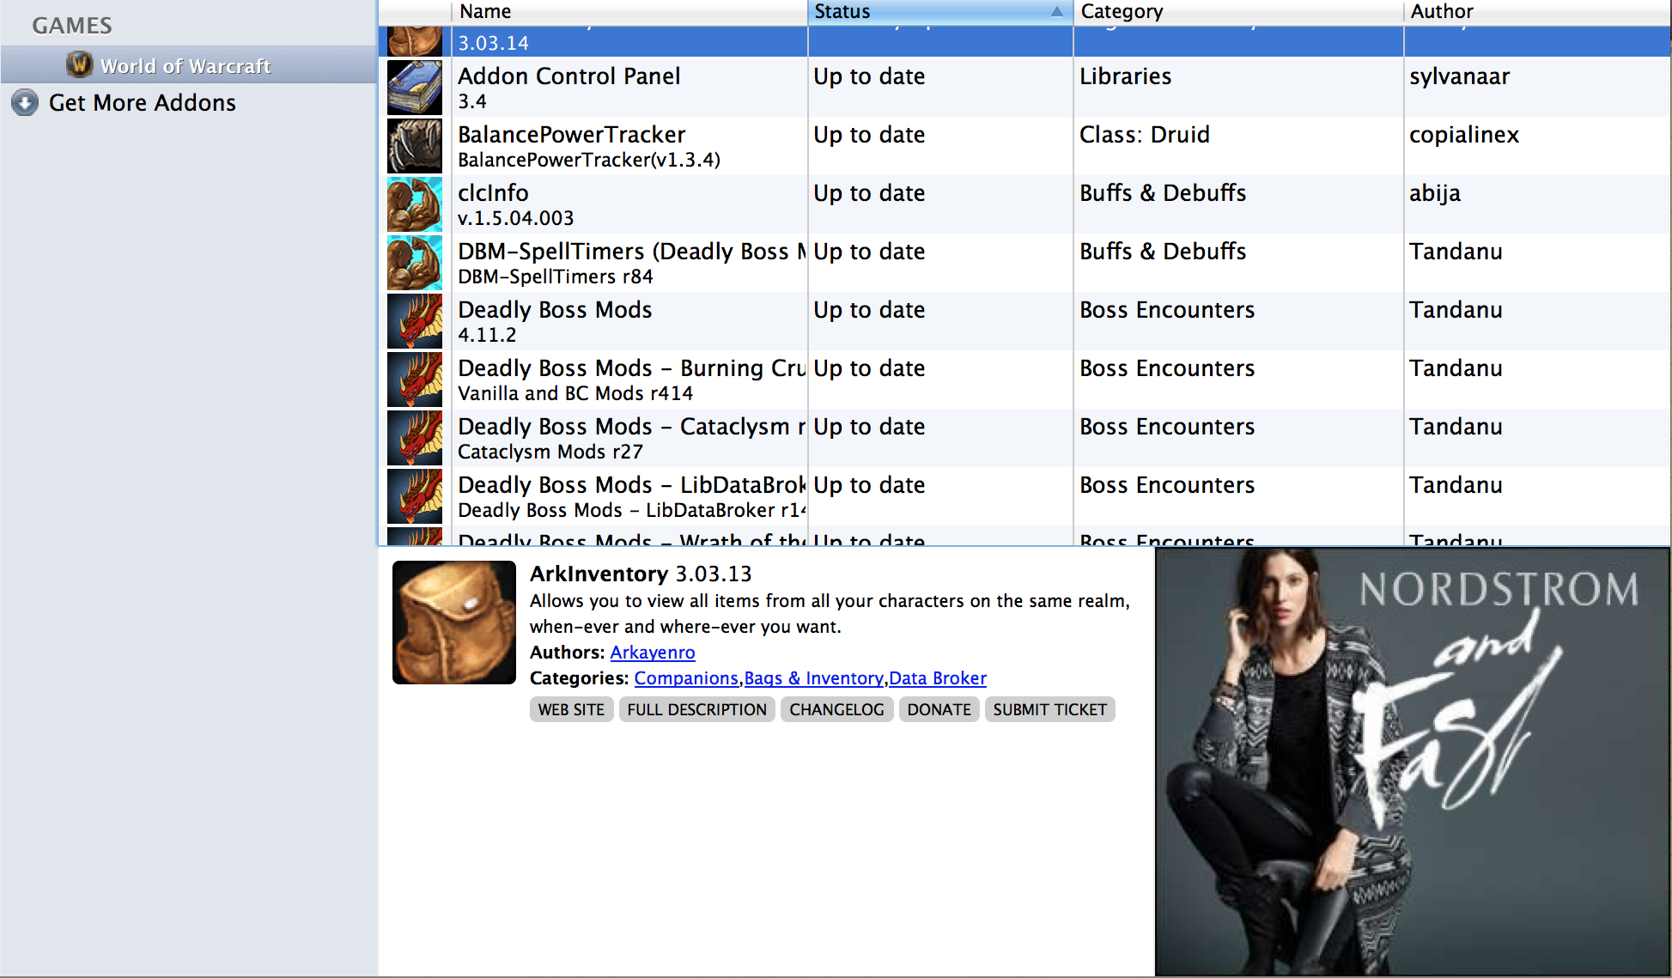Click the LibDataBroker row dragon icon
The width and height of the screenshot is (1672, 978).
click(415, 496)
